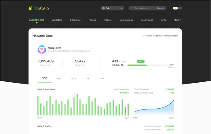
Task: Click the Celo ring icon in the network selector
Action: [x=103, y=8]
